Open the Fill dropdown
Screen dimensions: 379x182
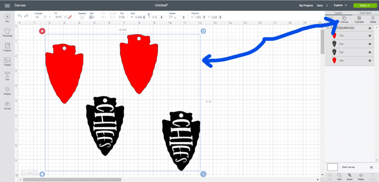pos(60,17)
